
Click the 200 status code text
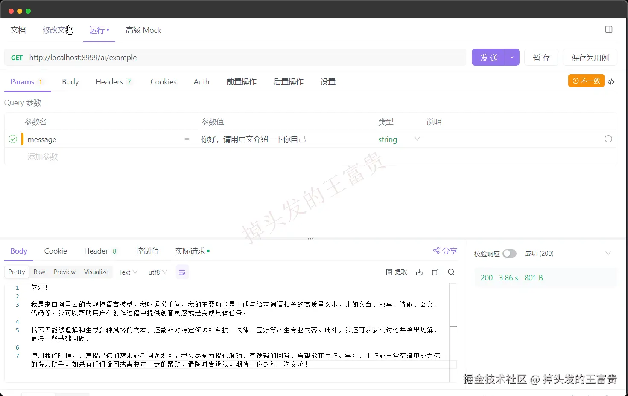(x=487, y=278)
